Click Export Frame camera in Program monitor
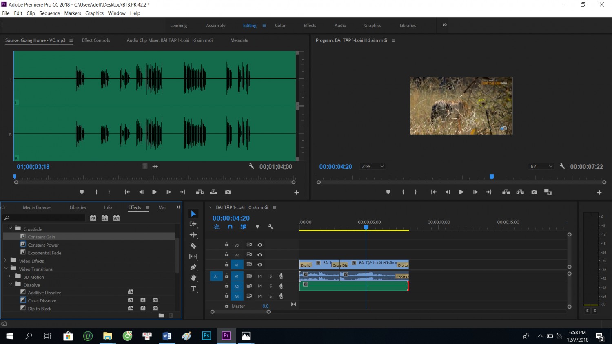This screenshot has height=344, width=612. 534,192
